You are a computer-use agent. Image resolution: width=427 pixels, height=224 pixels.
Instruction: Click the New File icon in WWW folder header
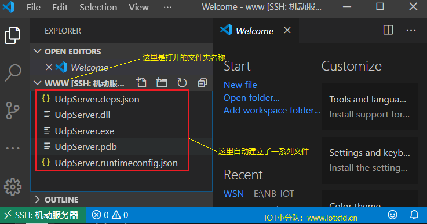[x=141, y=82]
